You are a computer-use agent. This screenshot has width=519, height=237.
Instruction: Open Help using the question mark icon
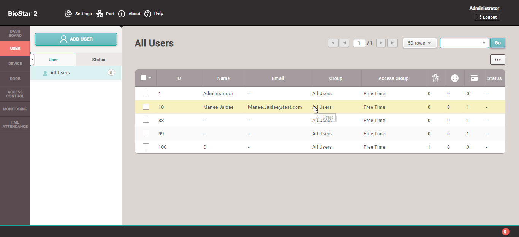pos(148,14)
